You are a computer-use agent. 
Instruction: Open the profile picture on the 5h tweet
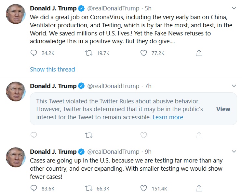click(x=16, y=14)
